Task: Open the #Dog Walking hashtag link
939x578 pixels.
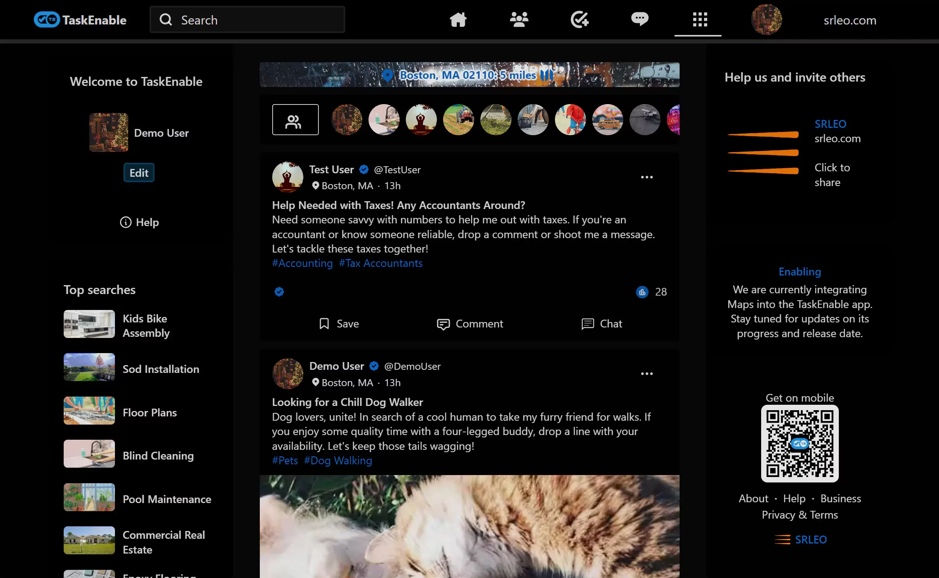Action: [337, 461]
